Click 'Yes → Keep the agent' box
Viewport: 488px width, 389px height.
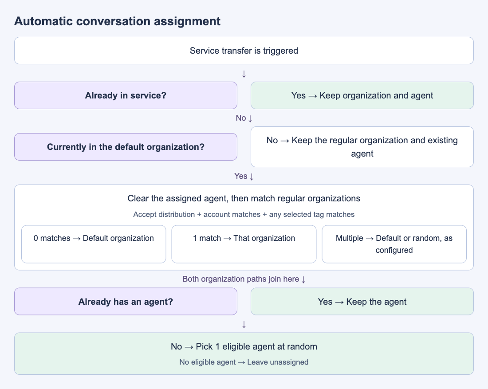362,302
